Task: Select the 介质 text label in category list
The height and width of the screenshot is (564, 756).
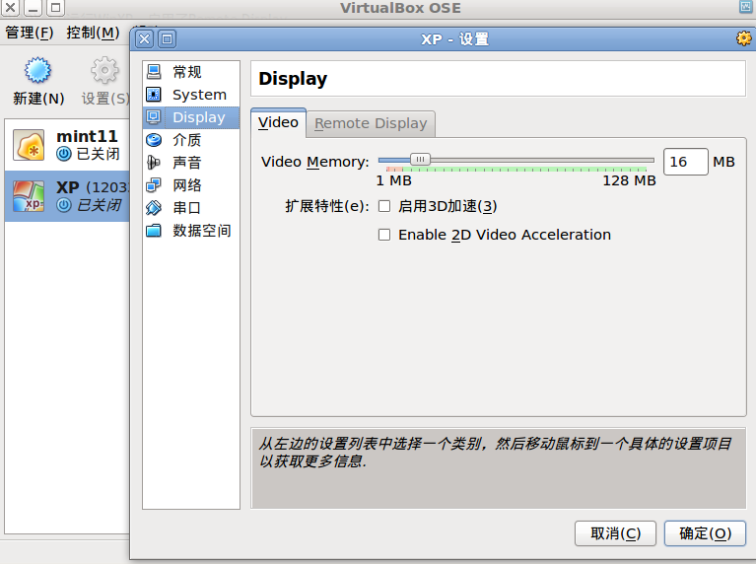Action: pyautogui.click(x=187, y=140)
